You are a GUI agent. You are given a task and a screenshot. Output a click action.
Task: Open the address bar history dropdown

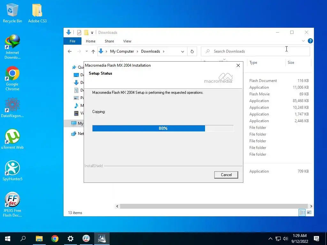(182, 51)
